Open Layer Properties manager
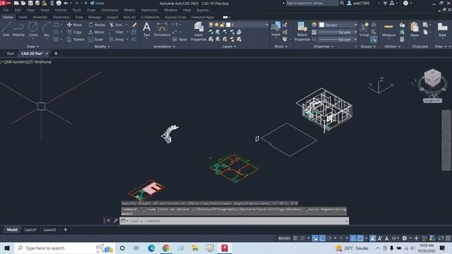Image resolution: width=452 pixels, height=254 pixels. [198, 32]
